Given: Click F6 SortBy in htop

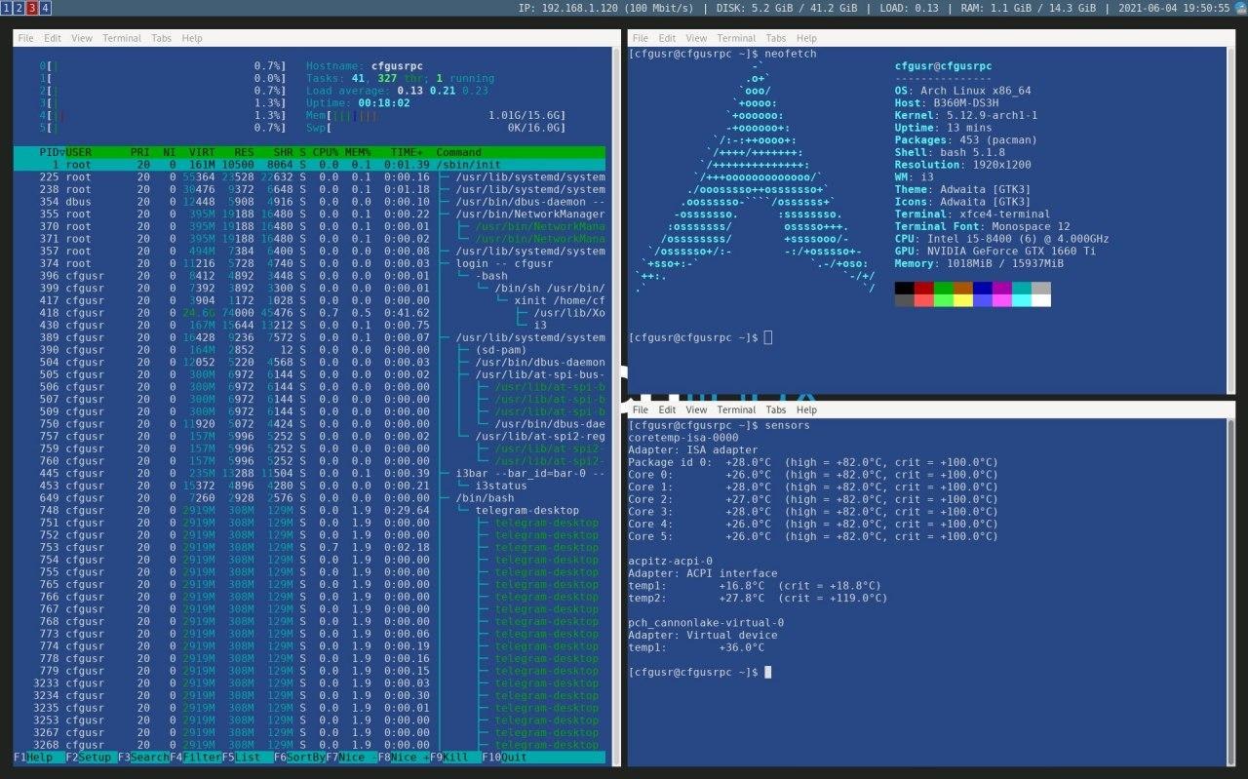Looking at the screenshot, I should [299, 758].
